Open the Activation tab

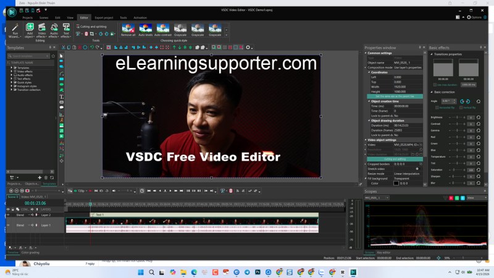point(140,18)
